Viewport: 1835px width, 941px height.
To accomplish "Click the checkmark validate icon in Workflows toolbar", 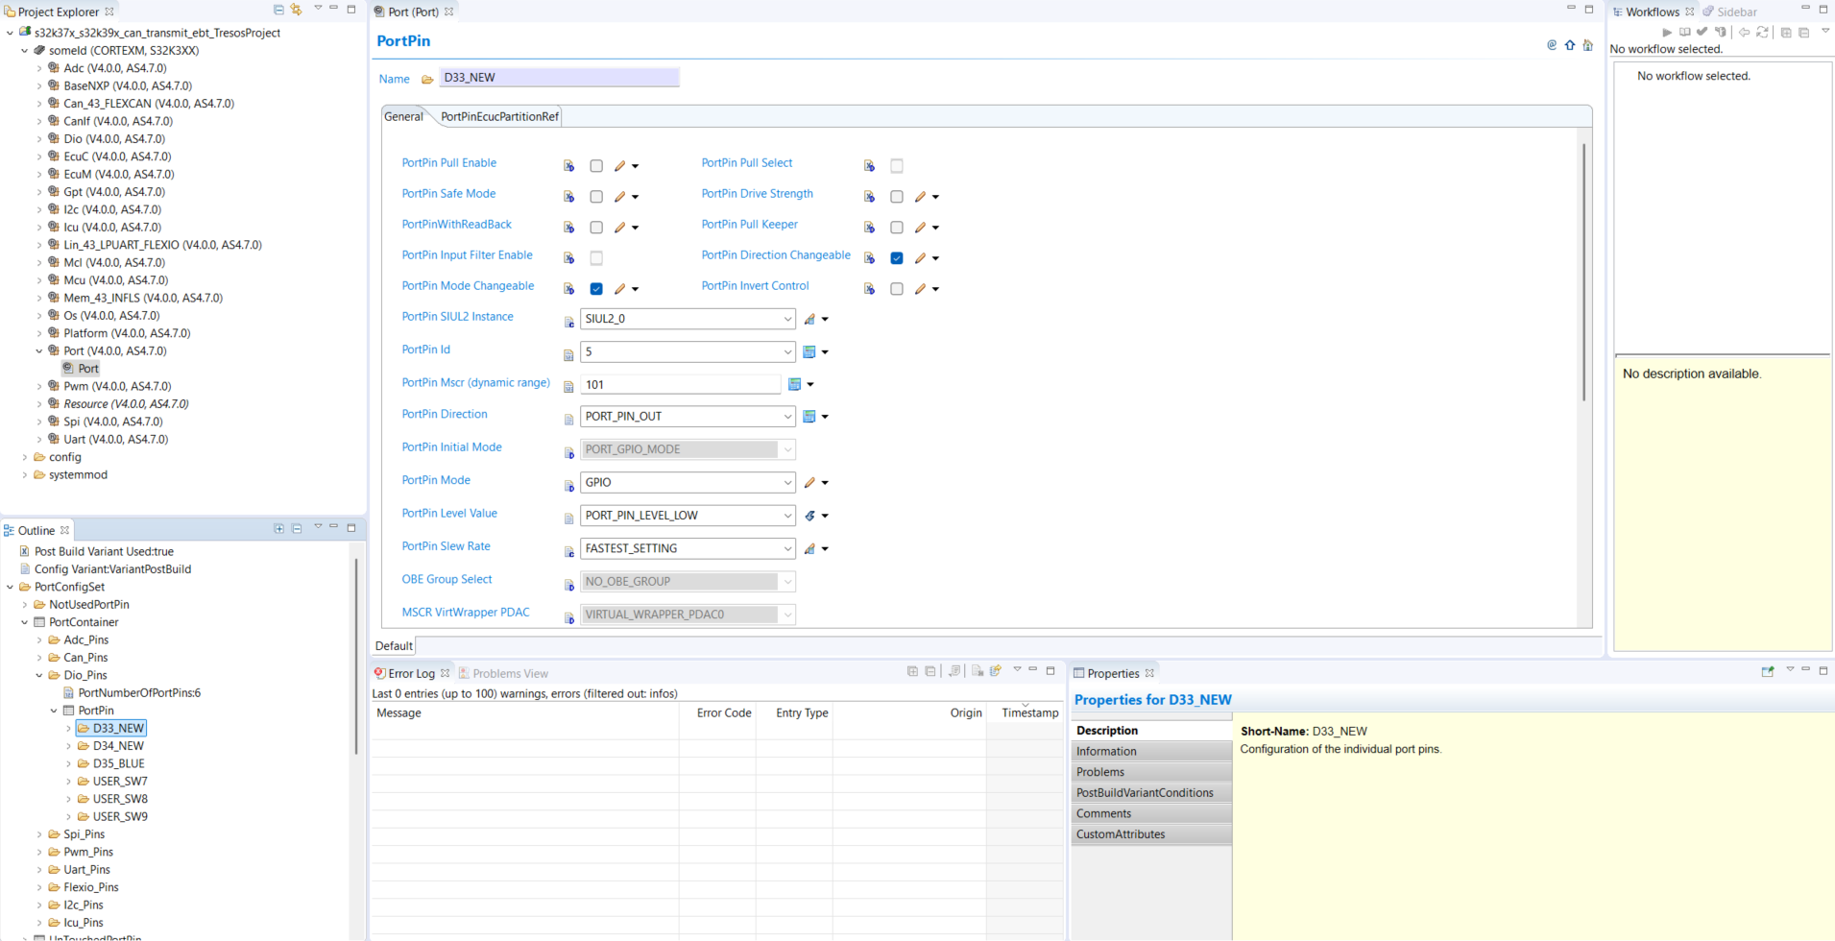I will pyautogui.click(x=1702, y=32).
